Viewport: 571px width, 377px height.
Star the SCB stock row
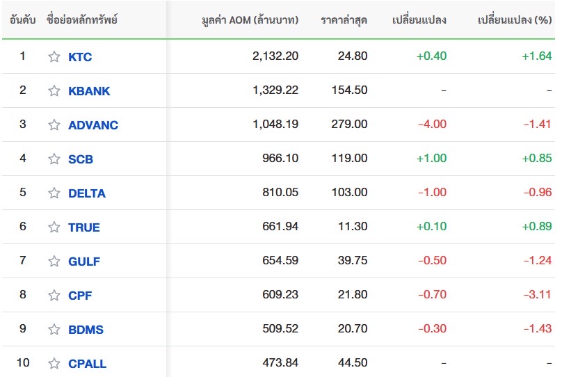tap(54, 159)
